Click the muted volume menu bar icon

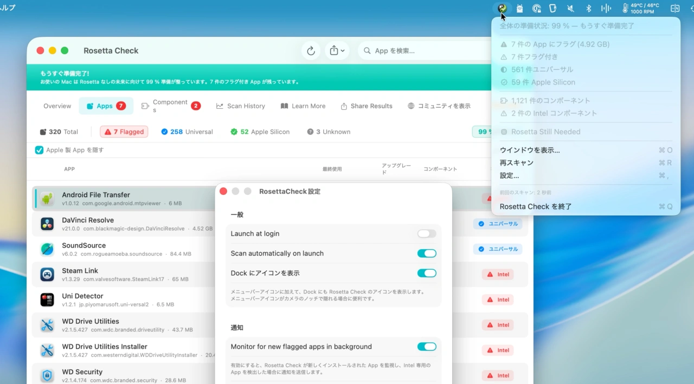point(570,8)
